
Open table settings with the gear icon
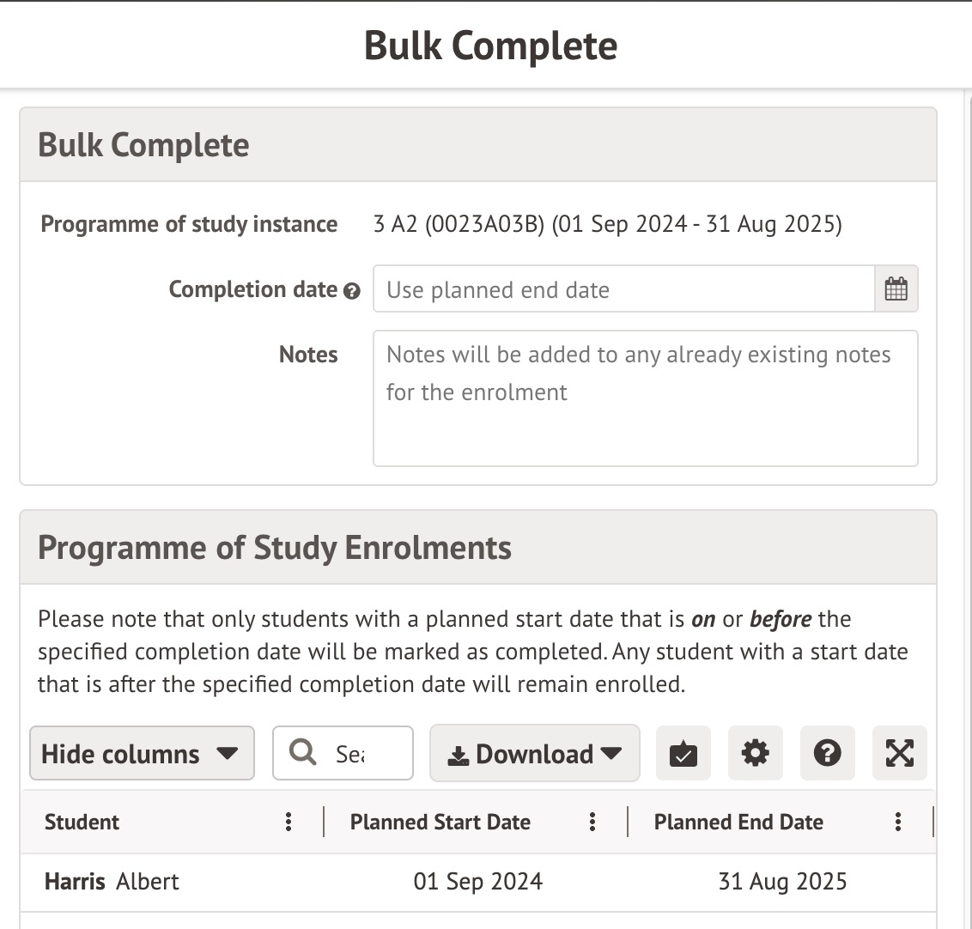(x=755, y=754)
